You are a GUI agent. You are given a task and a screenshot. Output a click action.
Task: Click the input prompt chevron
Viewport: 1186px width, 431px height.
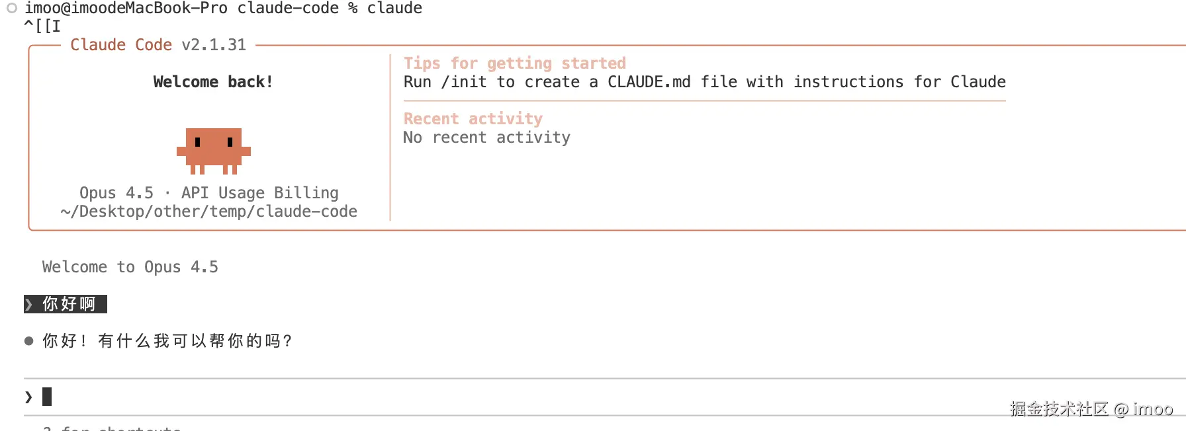[x=28, y=397]
